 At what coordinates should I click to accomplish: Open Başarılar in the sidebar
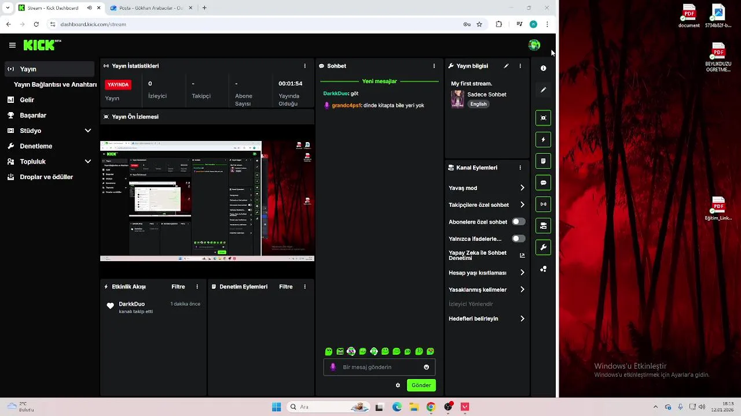pyautogui.click(x=49, y=116)
